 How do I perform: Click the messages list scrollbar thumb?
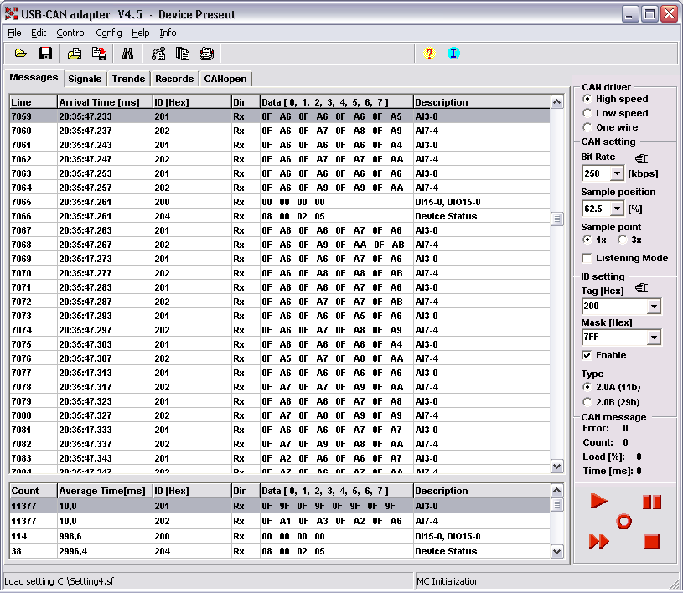(556, 219)
